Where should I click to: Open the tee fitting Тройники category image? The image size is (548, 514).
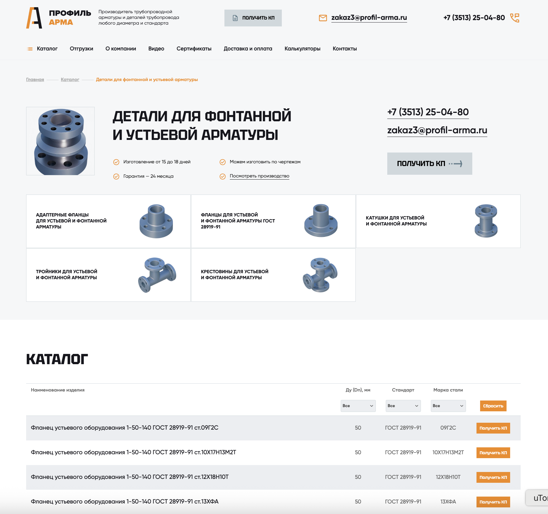157,275
